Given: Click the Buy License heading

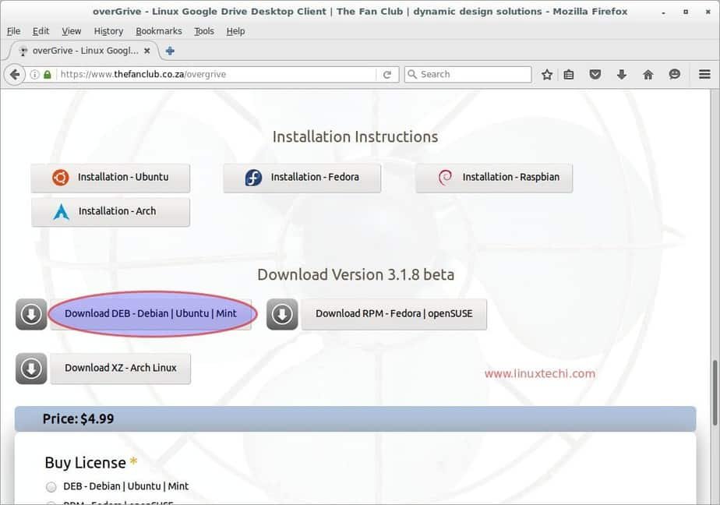Looking at the screenshot, I should point(86,463).
